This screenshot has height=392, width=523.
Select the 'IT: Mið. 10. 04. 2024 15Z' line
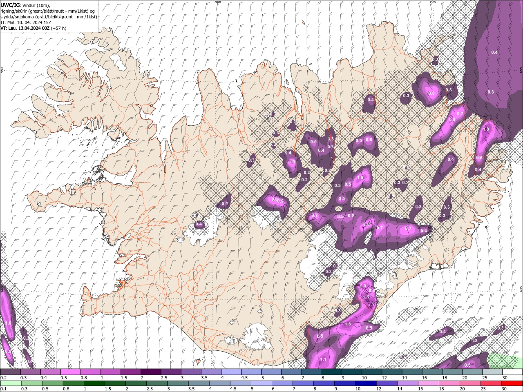click(x=26, y=22)
